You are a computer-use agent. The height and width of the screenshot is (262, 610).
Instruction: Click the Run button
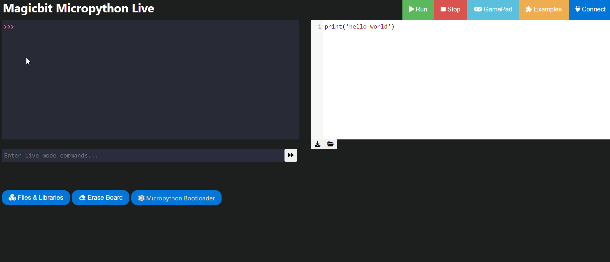pyautogui.click(x=418, y=10)
